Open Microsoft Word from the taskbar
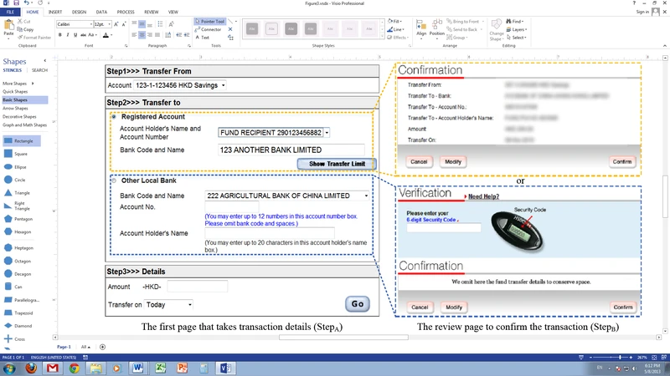Screen dimensions: 670x376 click(x=138, y=368)
